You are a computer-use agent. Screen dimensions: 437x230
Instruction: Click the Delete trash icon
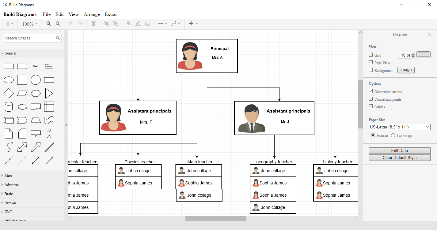click(93, 24)
